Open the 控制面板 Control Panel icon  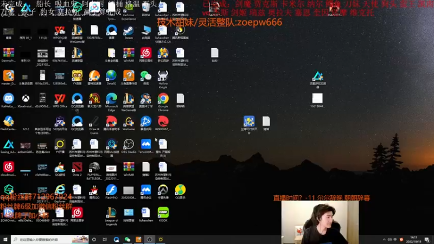(x=129, y=215)
